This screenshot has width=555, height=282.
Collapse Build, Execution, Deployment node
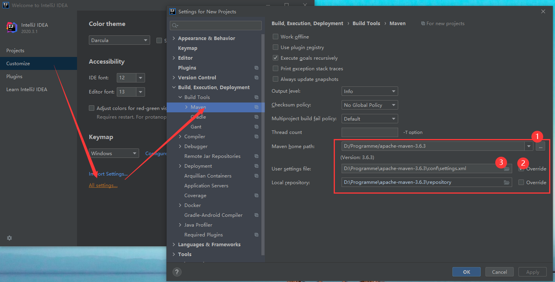pyautogui.click(x=174, y=88)
